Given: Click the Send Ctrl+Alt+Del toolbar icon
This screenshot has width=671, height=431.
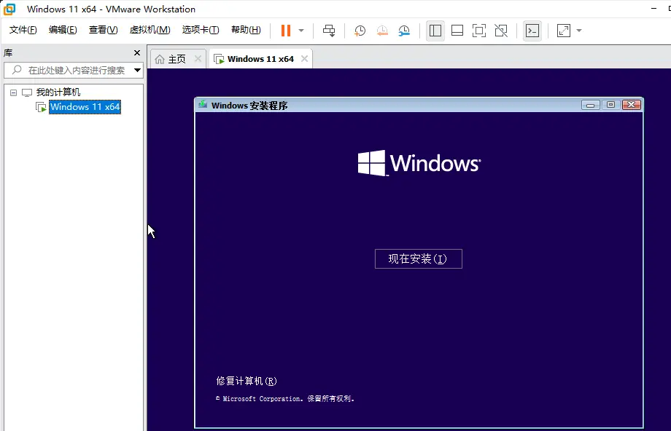Looking at the screenshot, I should click(330, 31).
